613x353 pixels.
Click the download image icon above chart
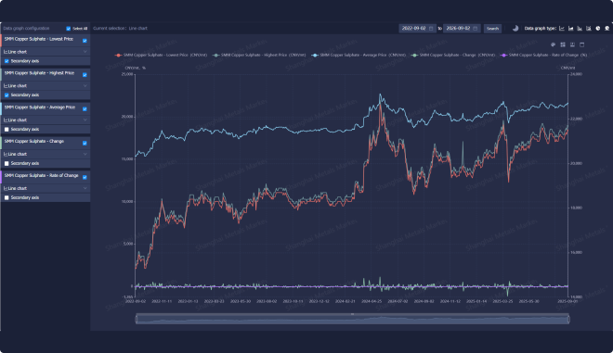(572, 44)
